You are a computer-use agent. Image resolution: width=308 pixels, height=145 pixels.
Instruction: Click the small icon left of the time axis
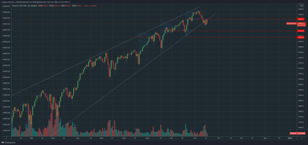6,138
